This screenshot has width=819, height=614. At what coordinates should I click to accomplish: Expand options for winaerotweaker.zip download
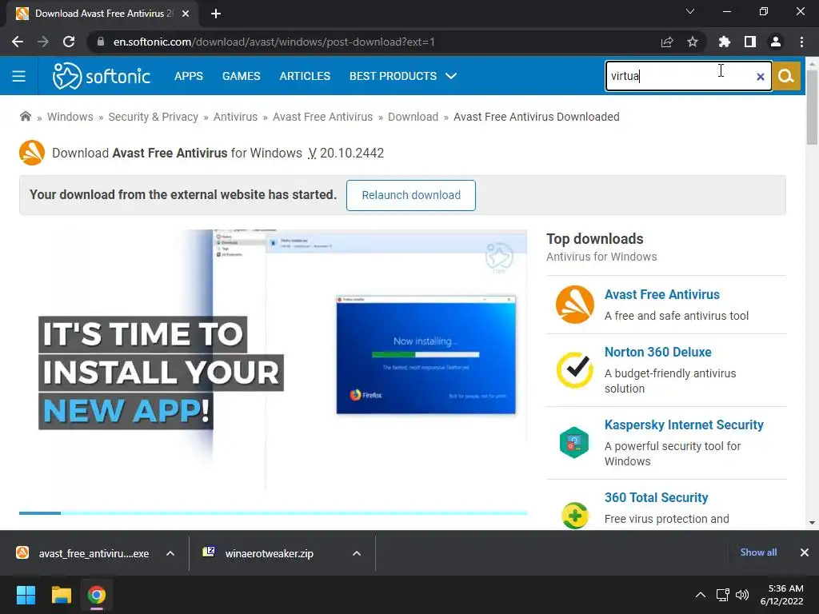click(357, 553)
